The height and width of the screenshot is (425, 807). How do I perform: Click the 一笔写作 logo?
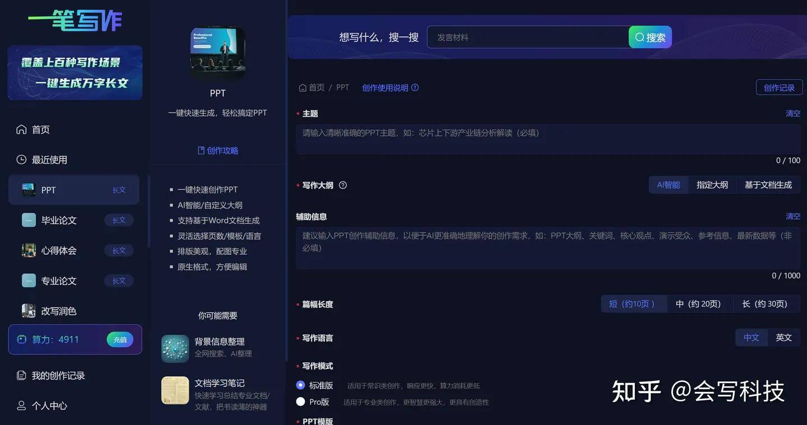pyautogui.click(x=75, y=21)
